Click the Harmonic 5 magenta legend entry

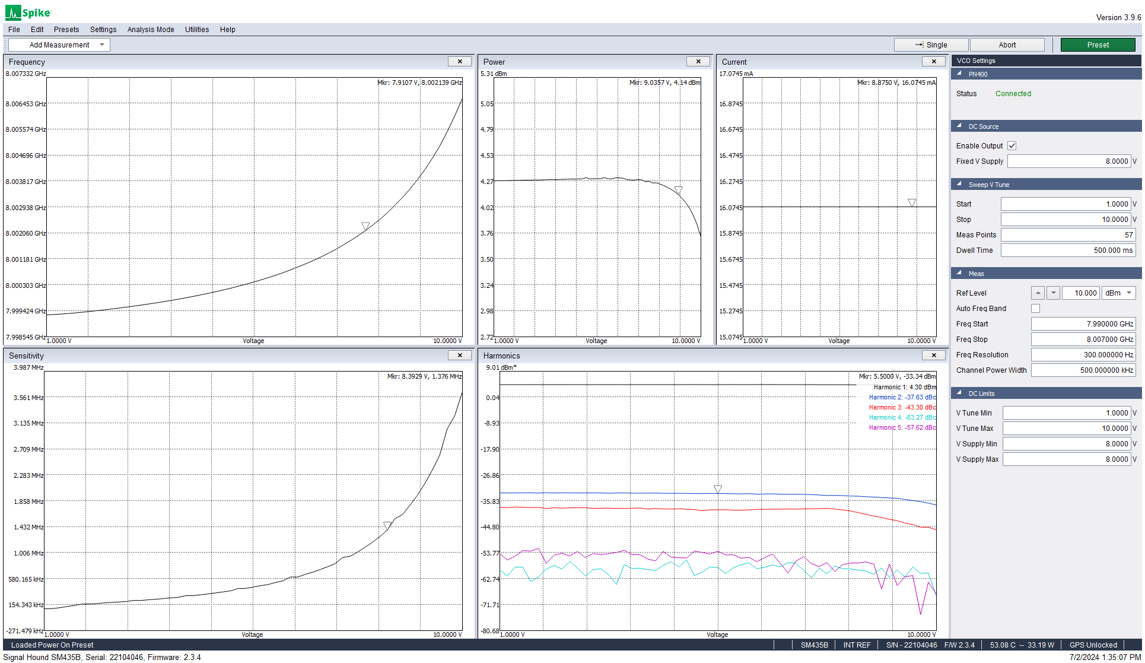[902, 428]
